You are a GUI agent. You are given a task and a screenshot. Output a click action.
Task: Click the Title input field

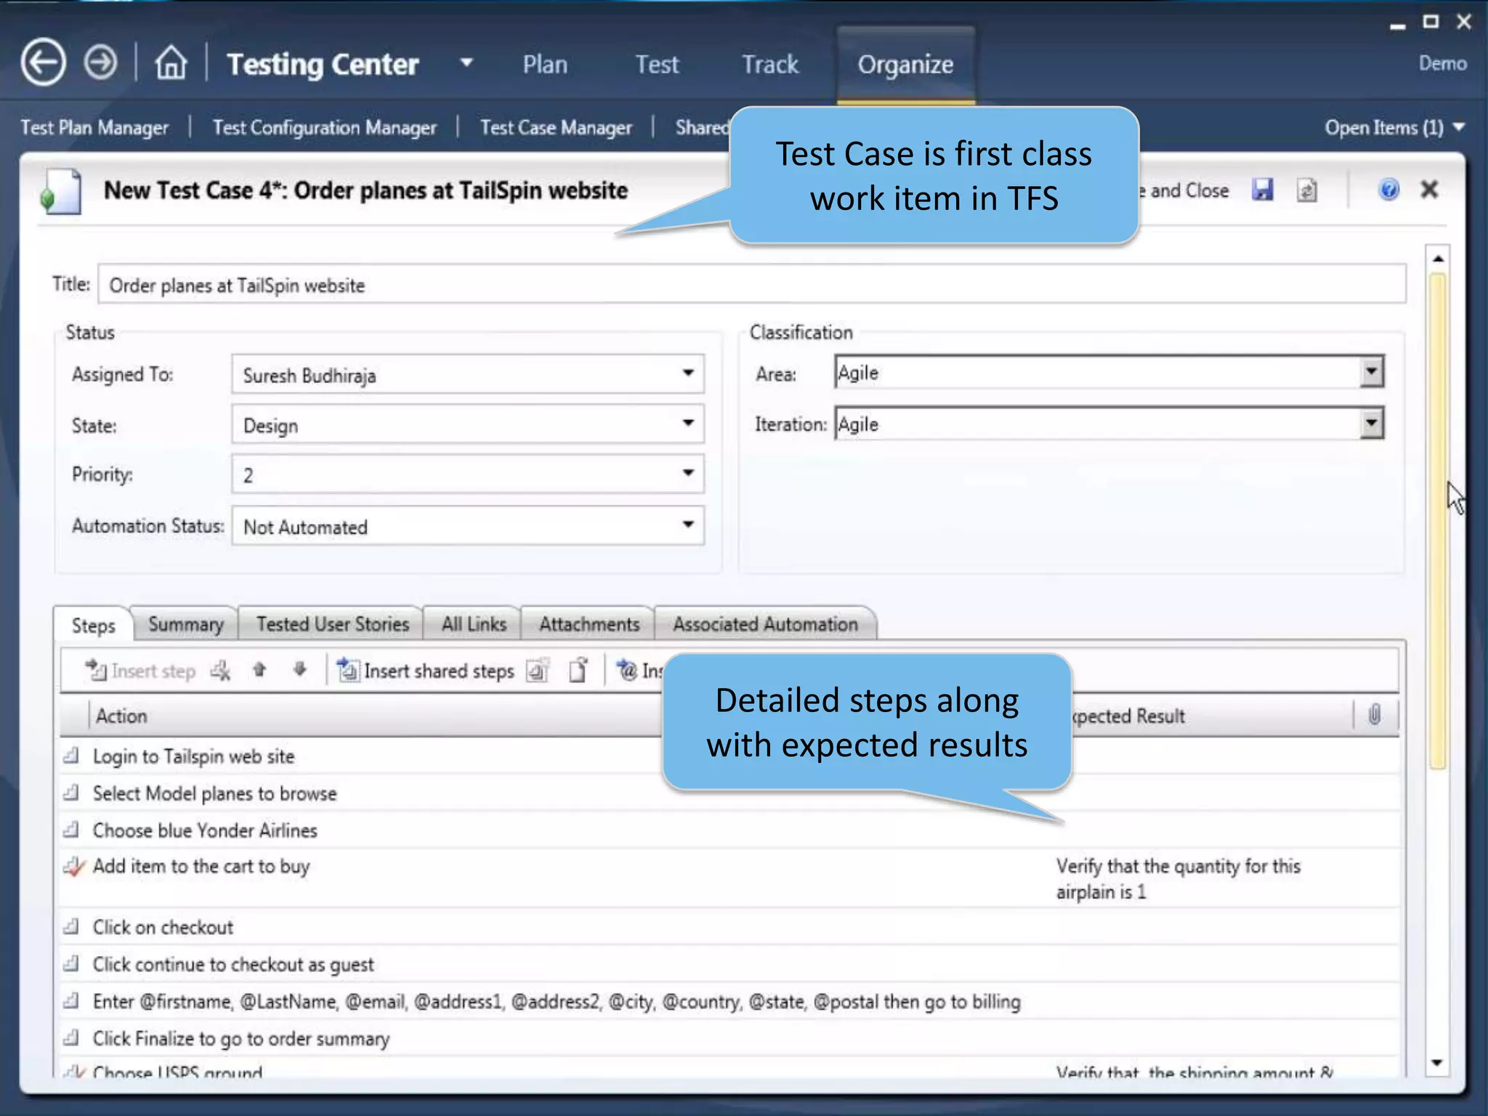751,285
